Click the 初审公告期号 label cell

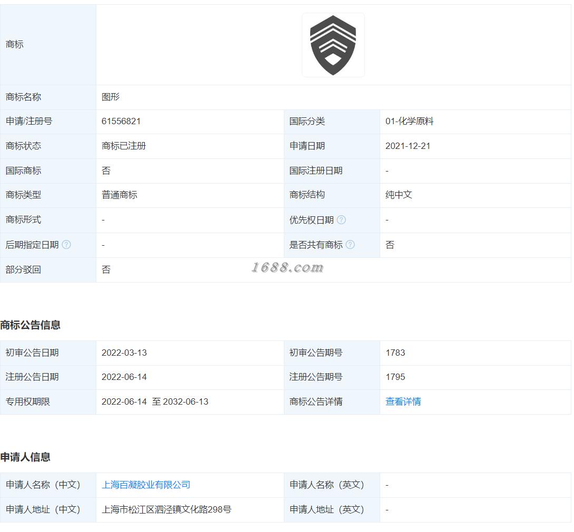coord(332,353)
